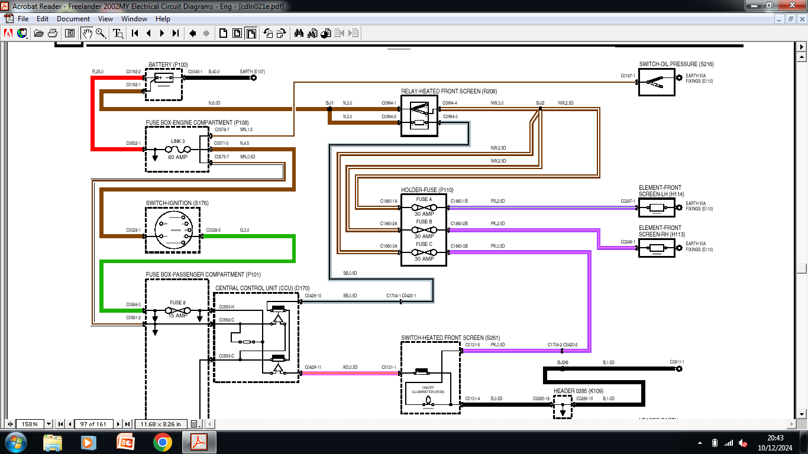Click status bar next page button
The width and height of the screenshot is (808, 454).
118,424
